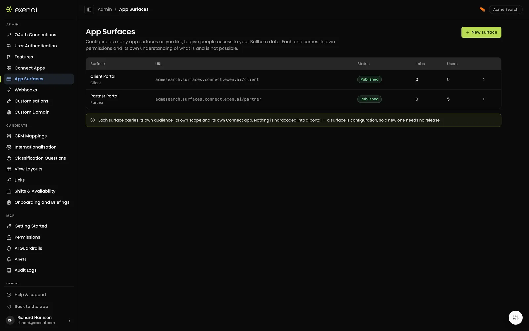Click the Webhooks icon in sidebar
Screen dimensions: 529x331
9,90
